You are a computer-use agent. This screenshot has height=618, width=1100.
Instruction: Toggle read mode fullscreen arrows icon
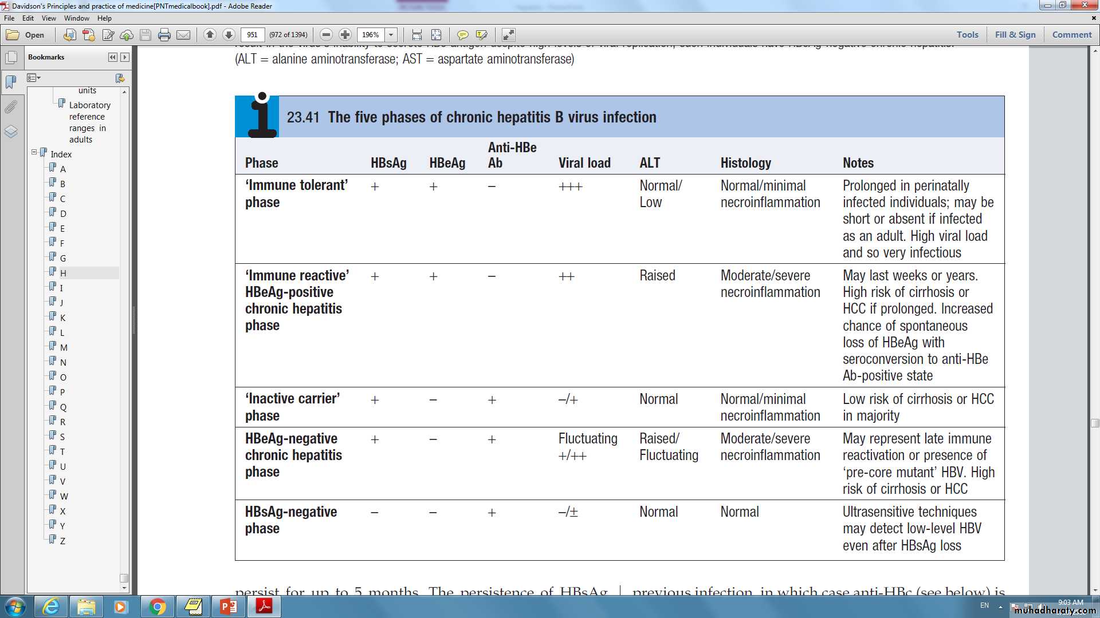pyautogui.click(x=508, y=35)
